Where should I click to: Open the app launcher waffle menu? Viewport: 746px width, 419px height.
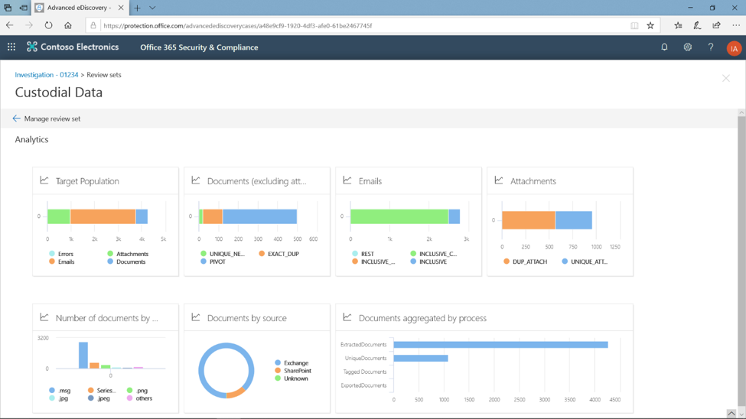point(11,47)
